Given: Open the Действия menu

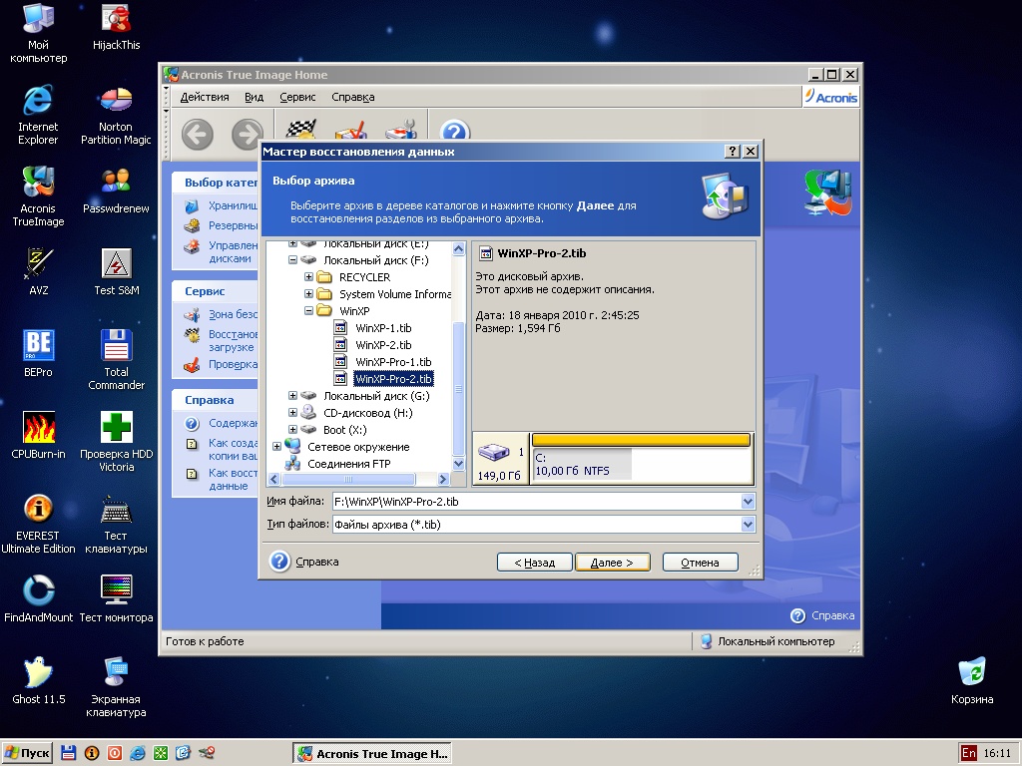Looking at the screenshot, I should [x=205, y=97].
